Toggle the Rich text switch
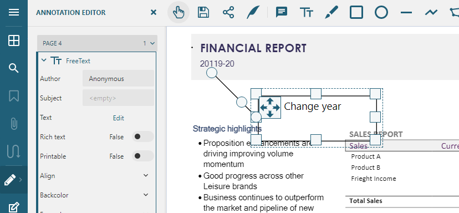The height and width of the screenshot is (213, 459). pyautogui.click(x=142, y=137)
